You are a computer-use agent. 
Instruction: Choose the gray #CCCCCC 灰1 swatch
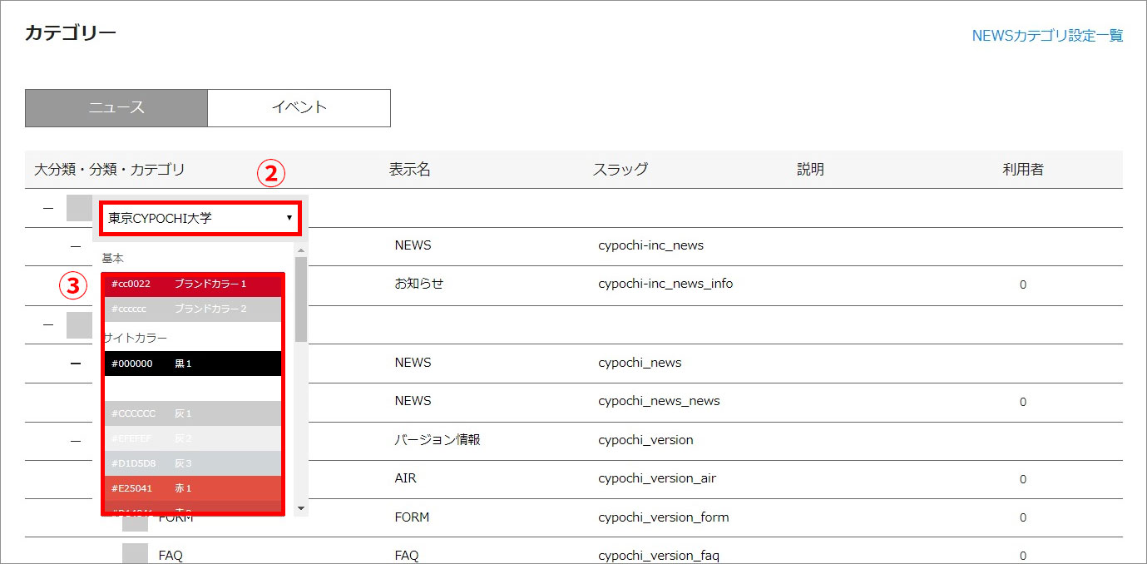(x=193, y=413)
